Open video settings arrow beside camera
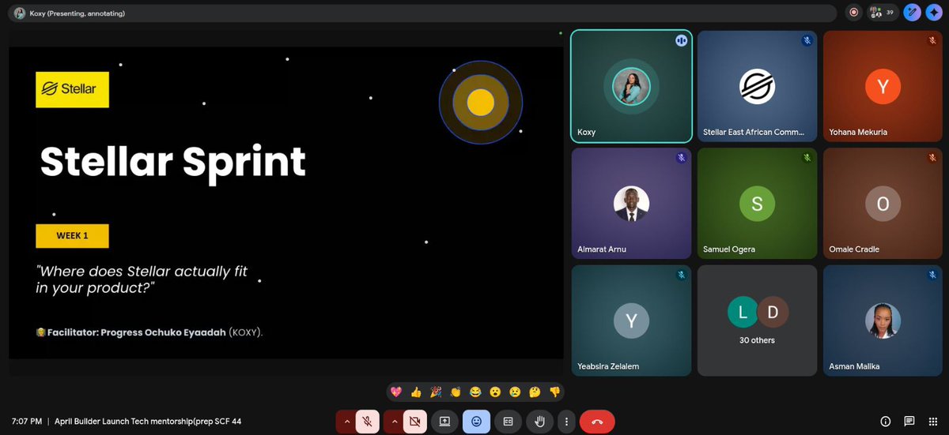Viewport: 949px width, 435px height. tap(394, 422)
